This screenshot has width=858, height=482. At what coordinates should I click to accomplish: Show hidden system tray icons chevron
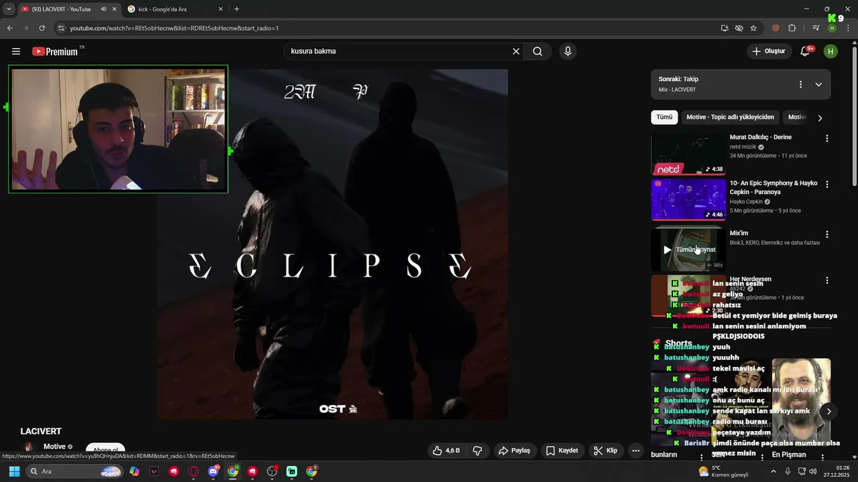pos(773,471)
